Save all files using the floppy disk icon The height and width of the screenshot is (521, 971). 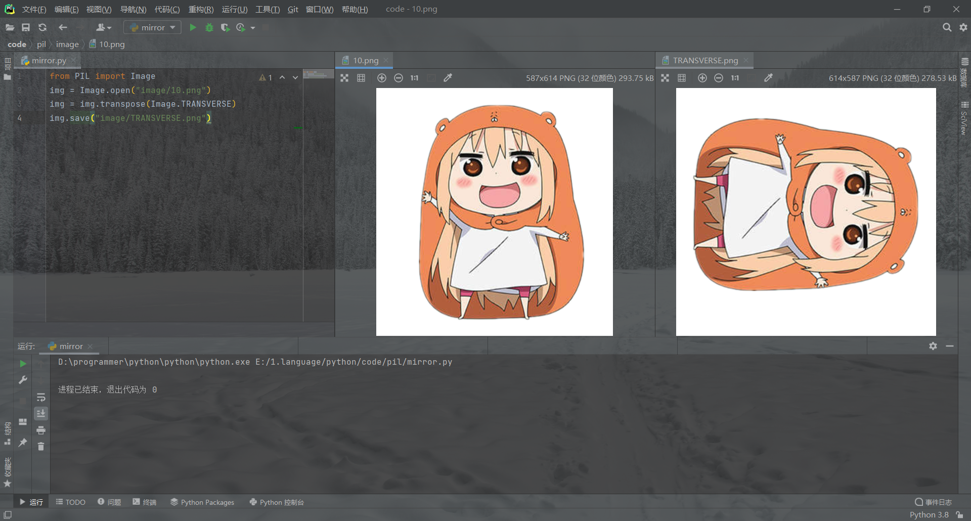[26, 27]
